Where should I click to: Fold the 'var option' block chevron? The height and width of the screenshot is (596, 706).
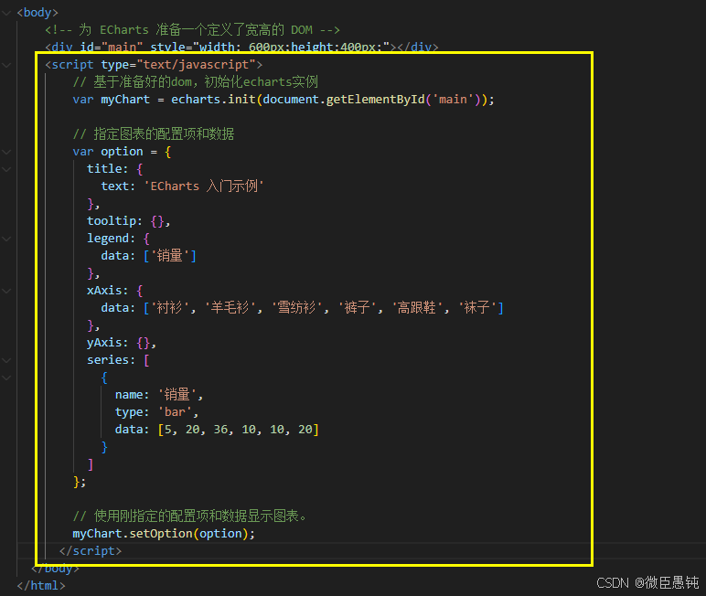pos(6,152)
